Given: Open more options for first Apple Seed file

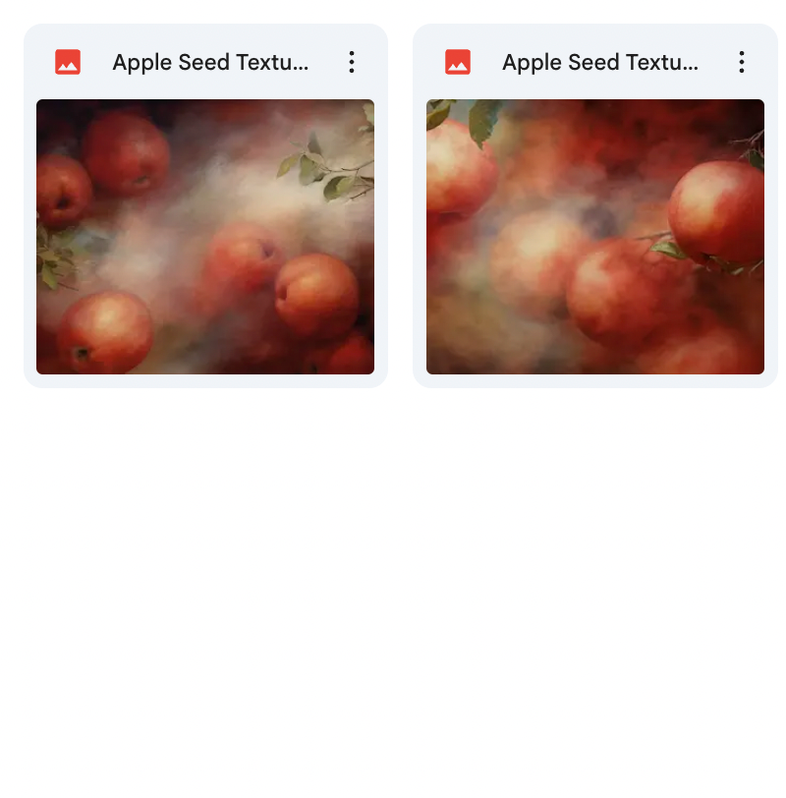Looking at the screenshot, I should [352, 62].
